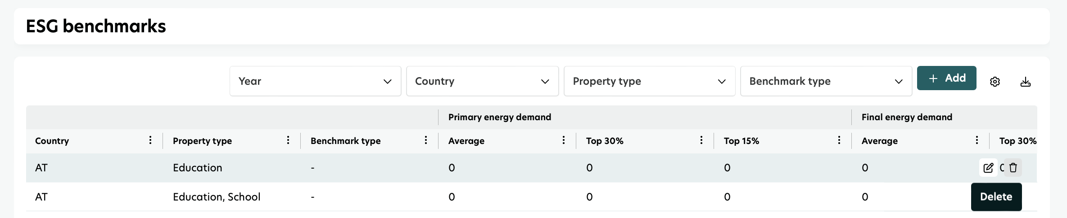Image resolution: width=1067 pixels, height=218 pixels.
Task: Open Top 15% column options menu
Action: (839, 140)
